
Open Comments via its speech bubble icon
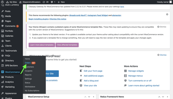(3, 26)
